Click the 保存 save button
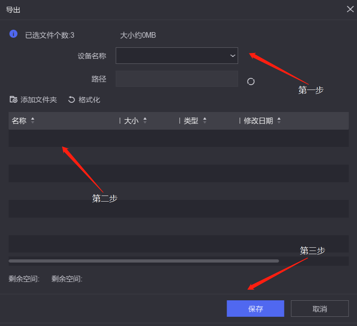 point(255,308)
